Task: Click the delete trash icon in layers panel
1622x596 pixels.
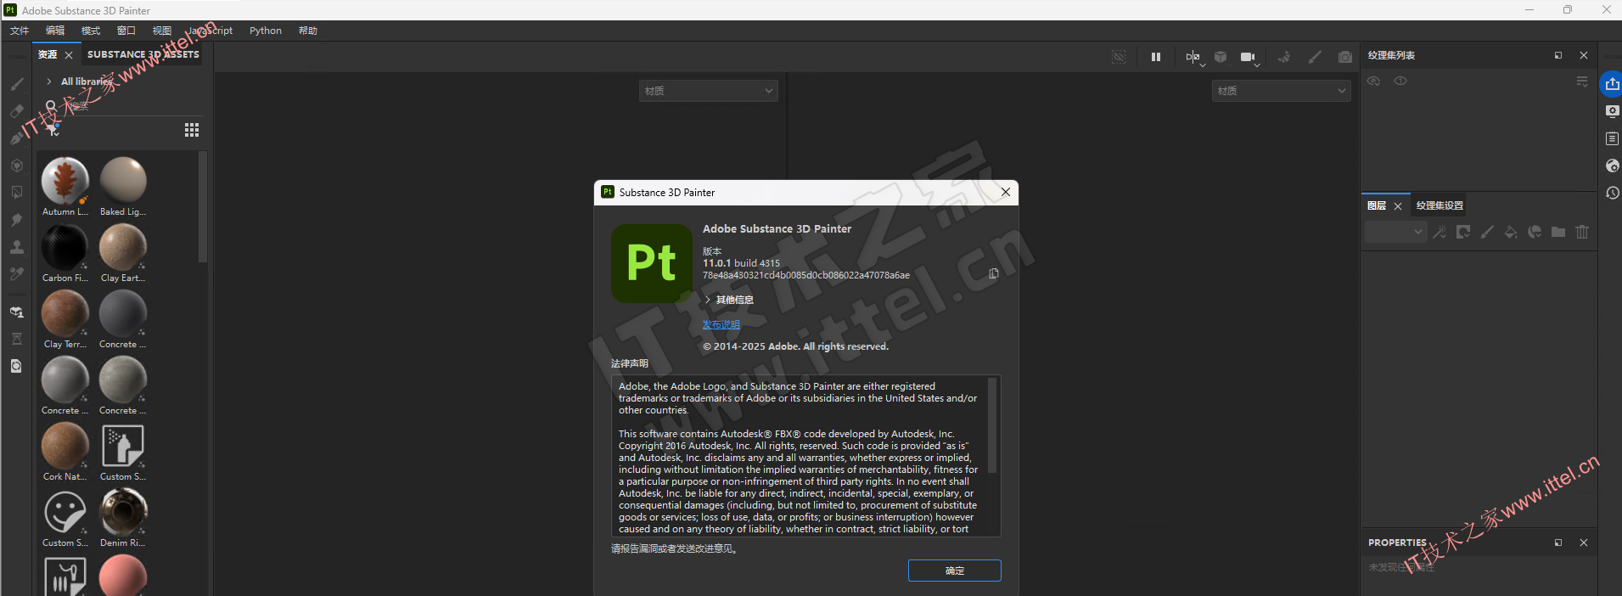Action: 1582,232
